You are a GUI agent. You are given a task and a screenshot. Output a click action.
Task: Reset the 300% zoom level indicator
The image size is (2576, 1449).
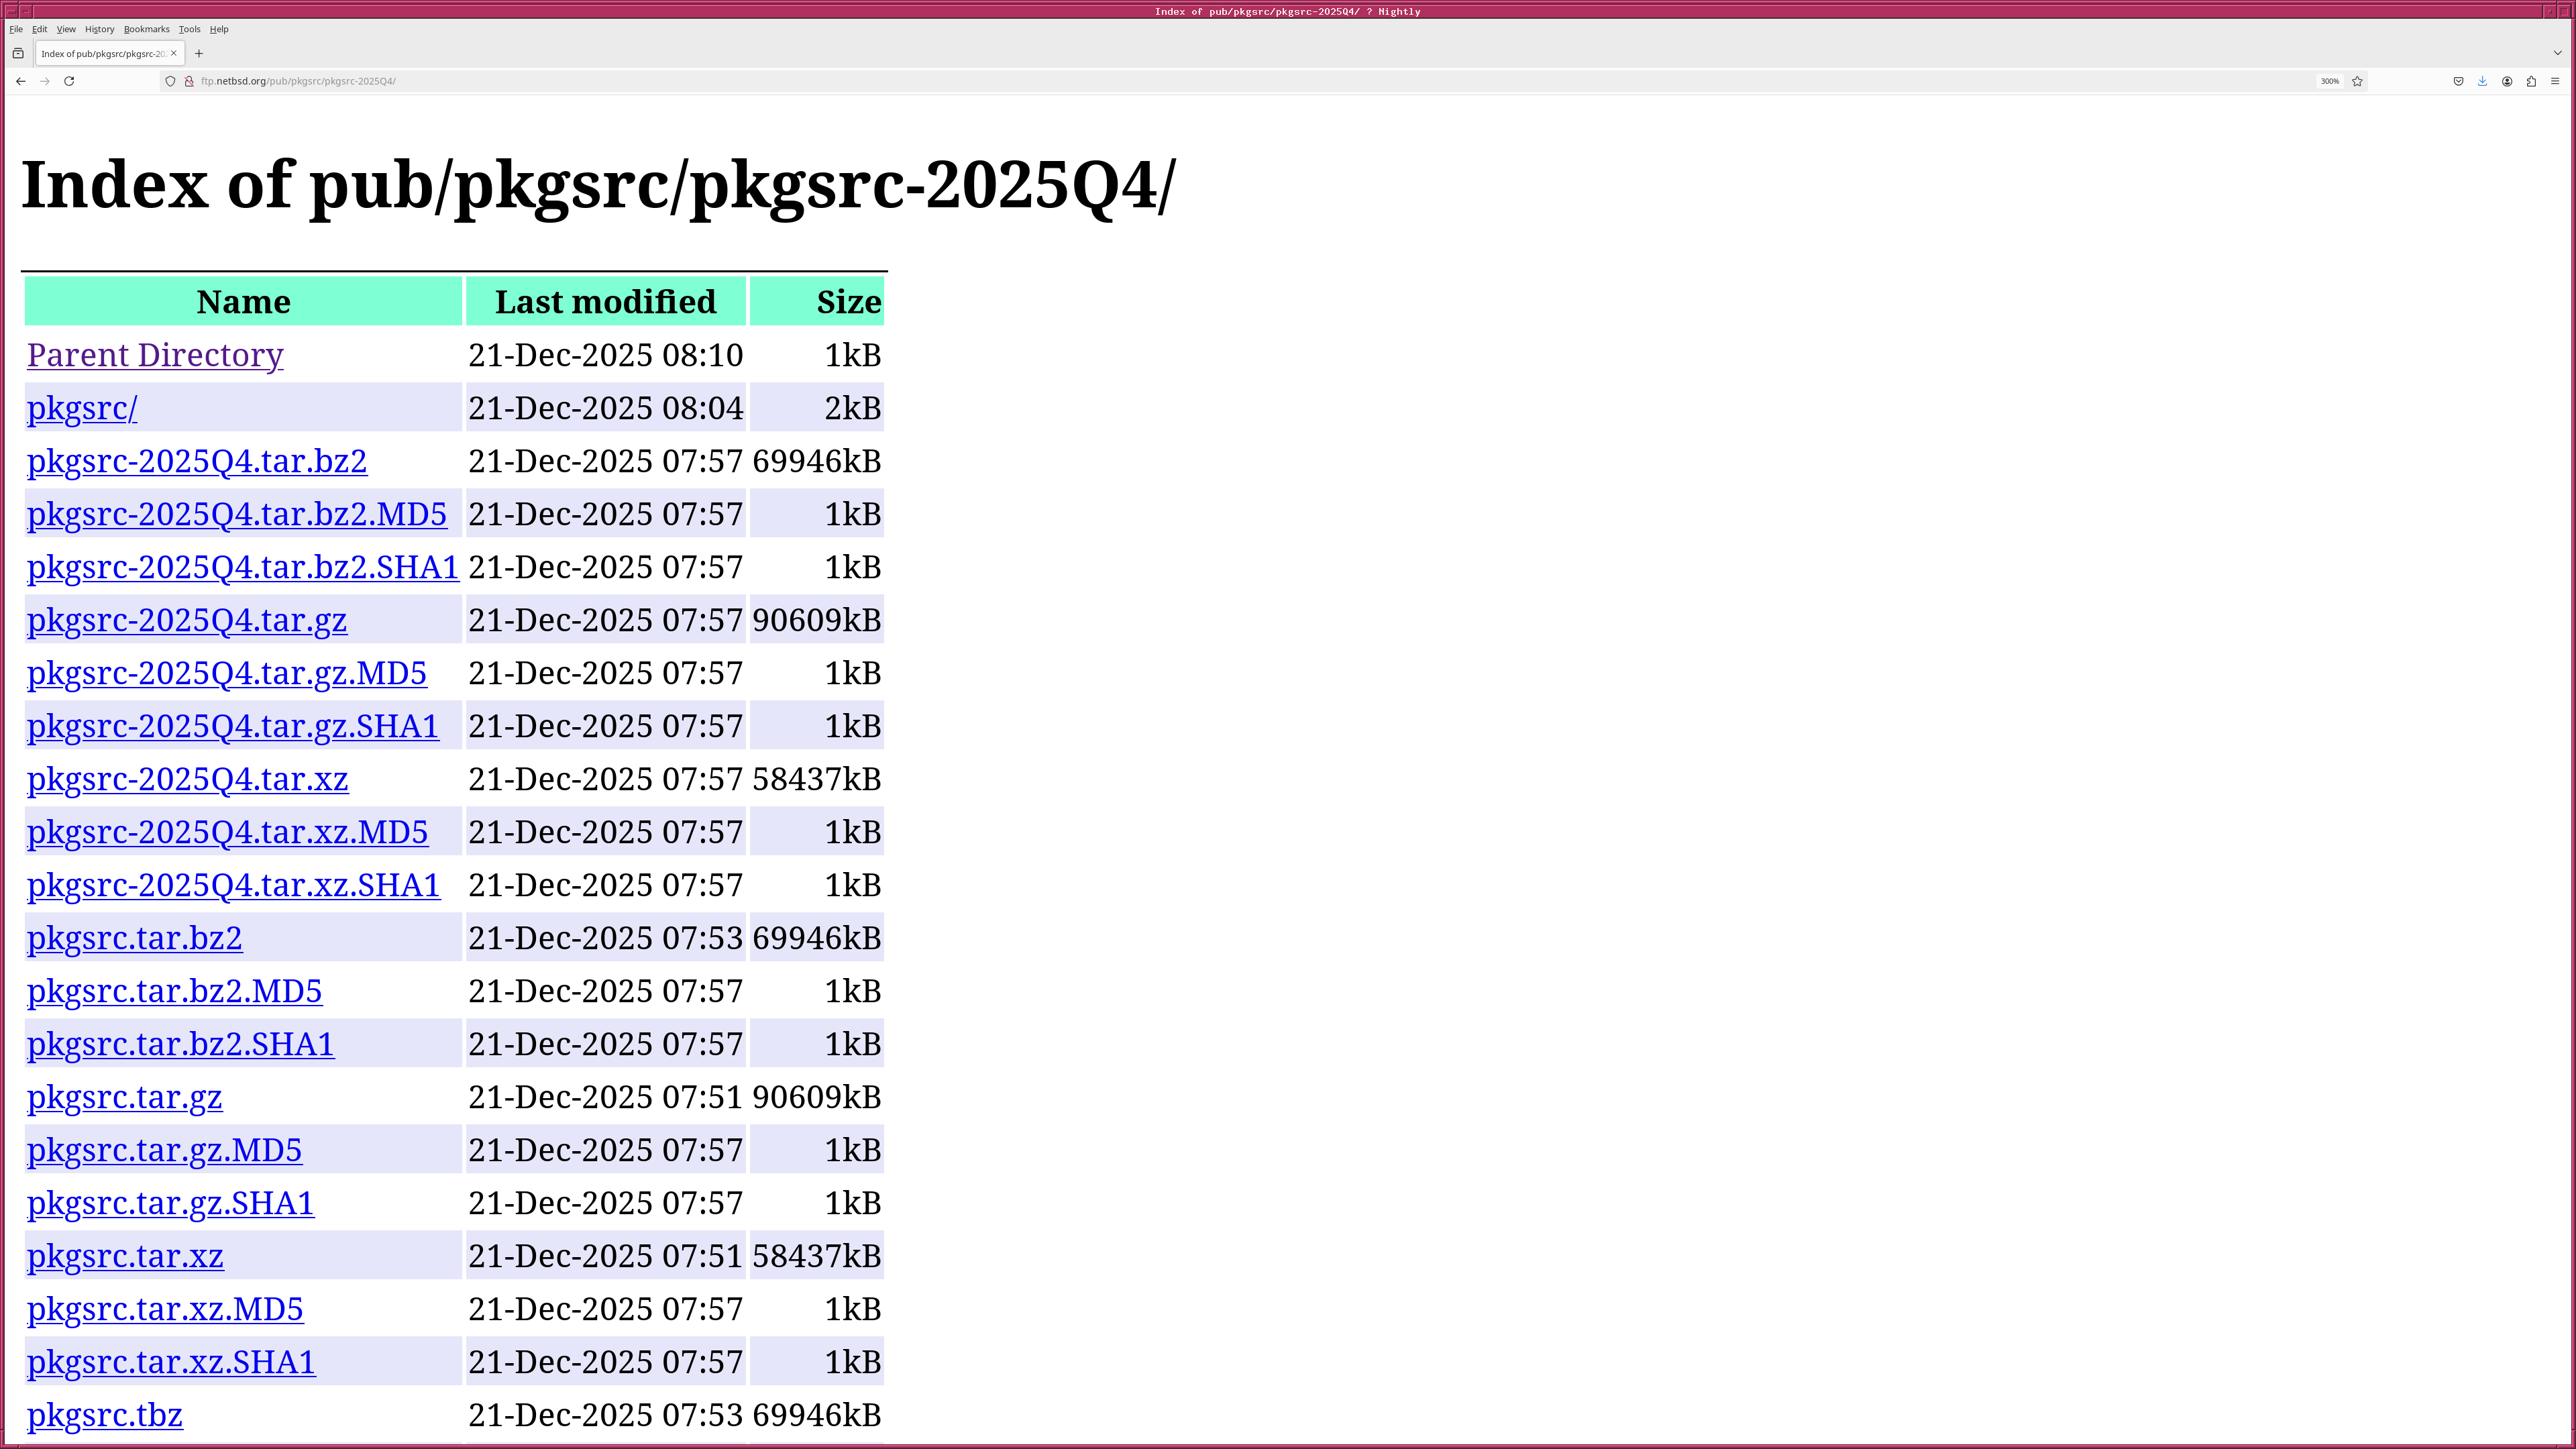(2329, 81)
